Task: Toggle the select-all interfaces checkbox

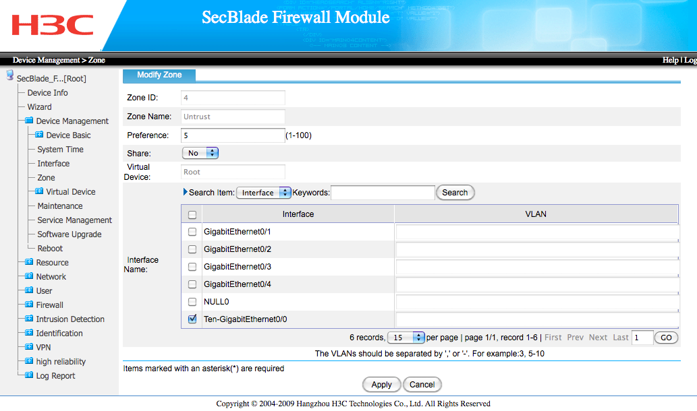Action: (192, 215)
